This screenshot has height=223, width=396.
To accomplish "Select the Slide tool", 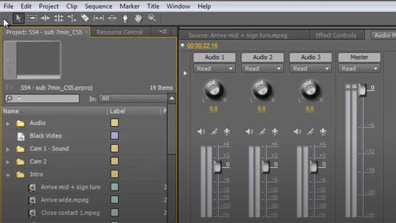I will [112, 18].
